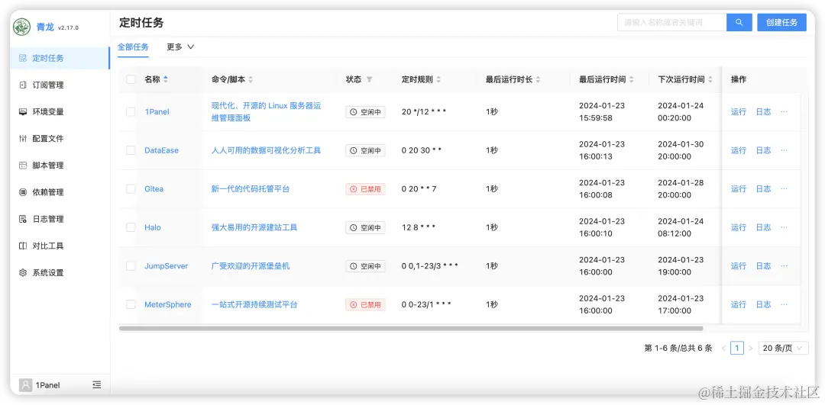Check the MeterSphere row checkbox

pos(131,304)
